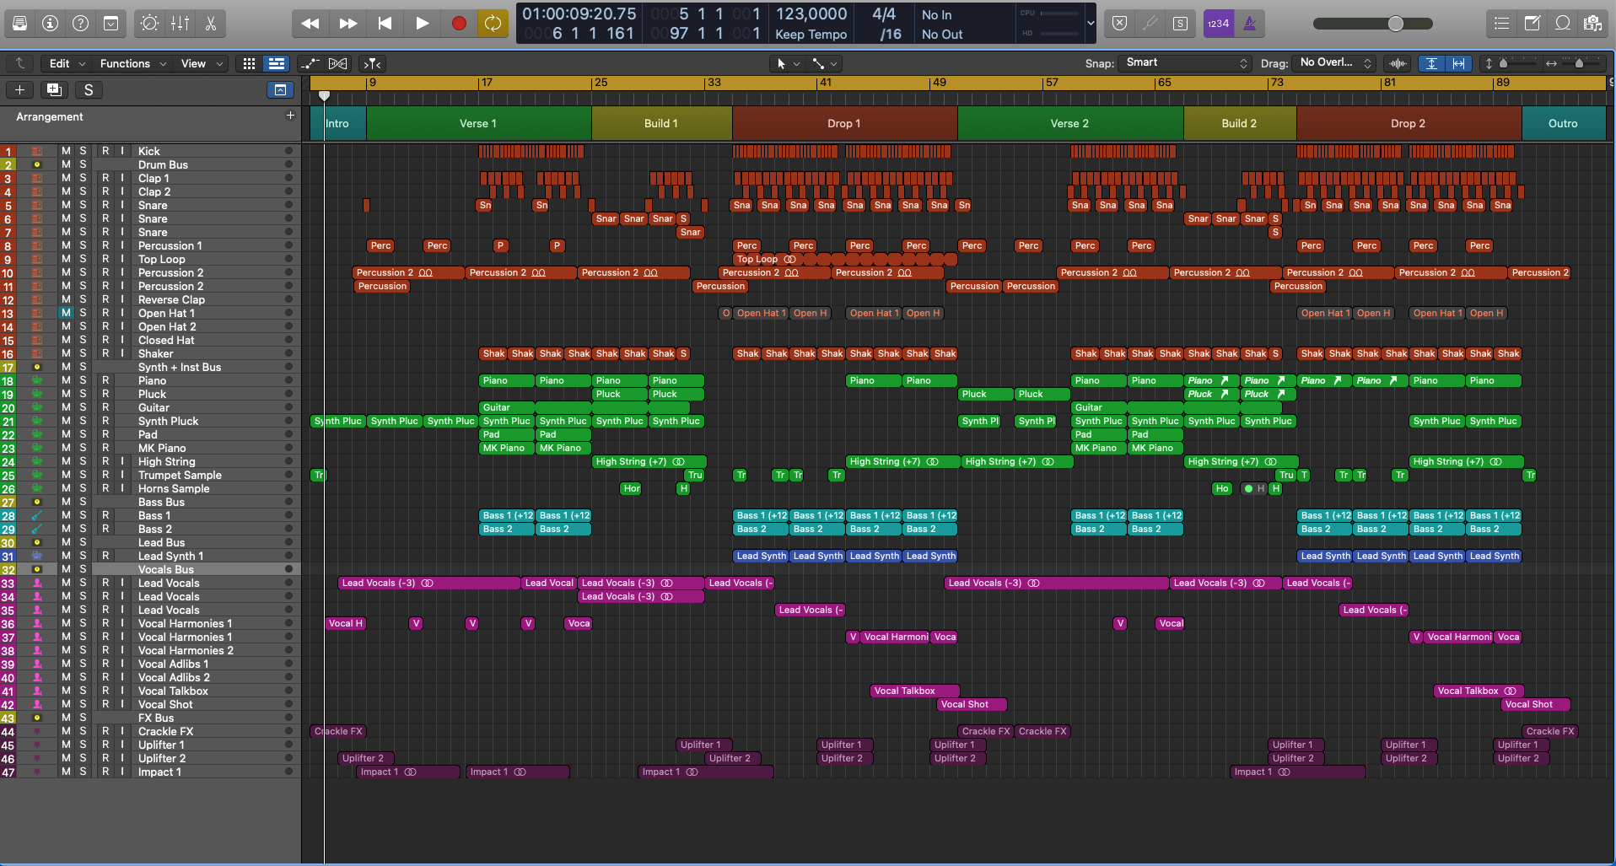Toggle Global Tracks display button
The image size is (1616, 866).
(280, 89)
